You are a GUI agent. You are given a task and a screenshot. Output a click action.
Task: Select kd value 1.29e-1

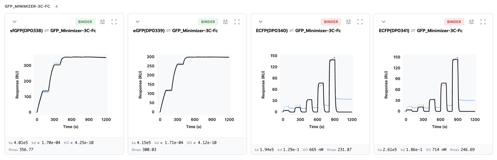pos(291,150)
